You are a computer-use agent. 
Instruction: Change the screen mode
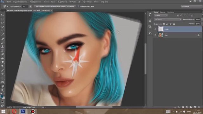[x=3, y=105]
